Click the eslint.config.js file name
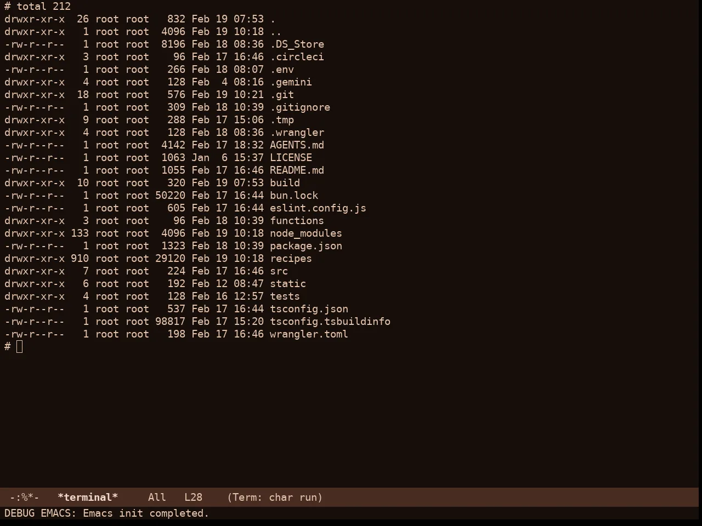702x526 pixels. tap(318, 208)
